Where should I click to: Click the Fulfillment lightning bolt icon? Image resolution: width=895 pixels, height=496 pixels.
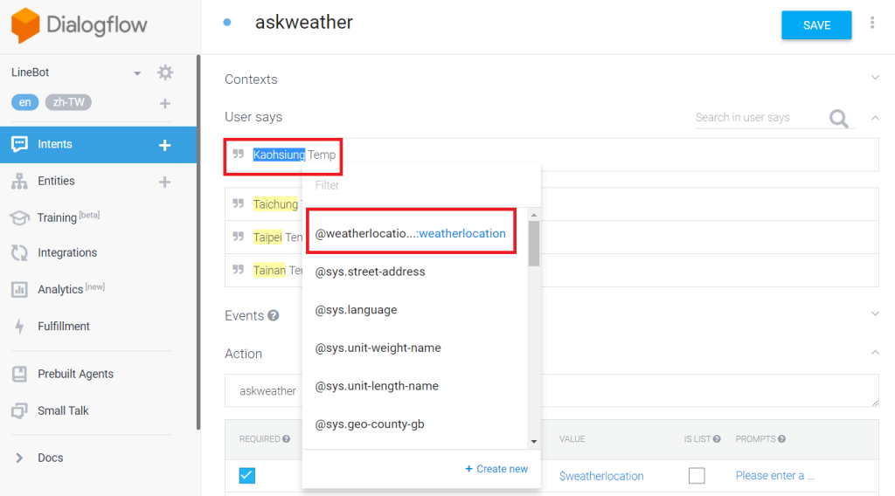[19, 326]
